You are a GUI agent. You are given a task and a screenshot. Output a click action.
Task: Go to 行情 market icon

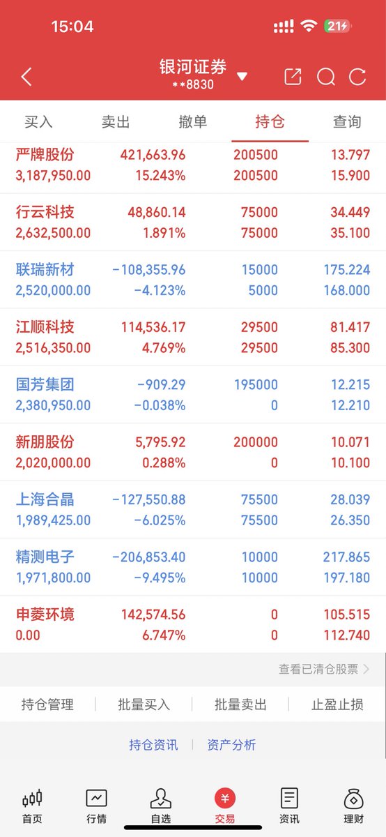click(96, 798)
